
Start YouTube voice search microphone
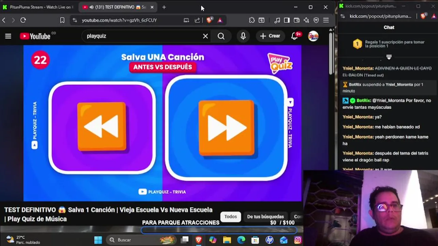pos(243,36)
